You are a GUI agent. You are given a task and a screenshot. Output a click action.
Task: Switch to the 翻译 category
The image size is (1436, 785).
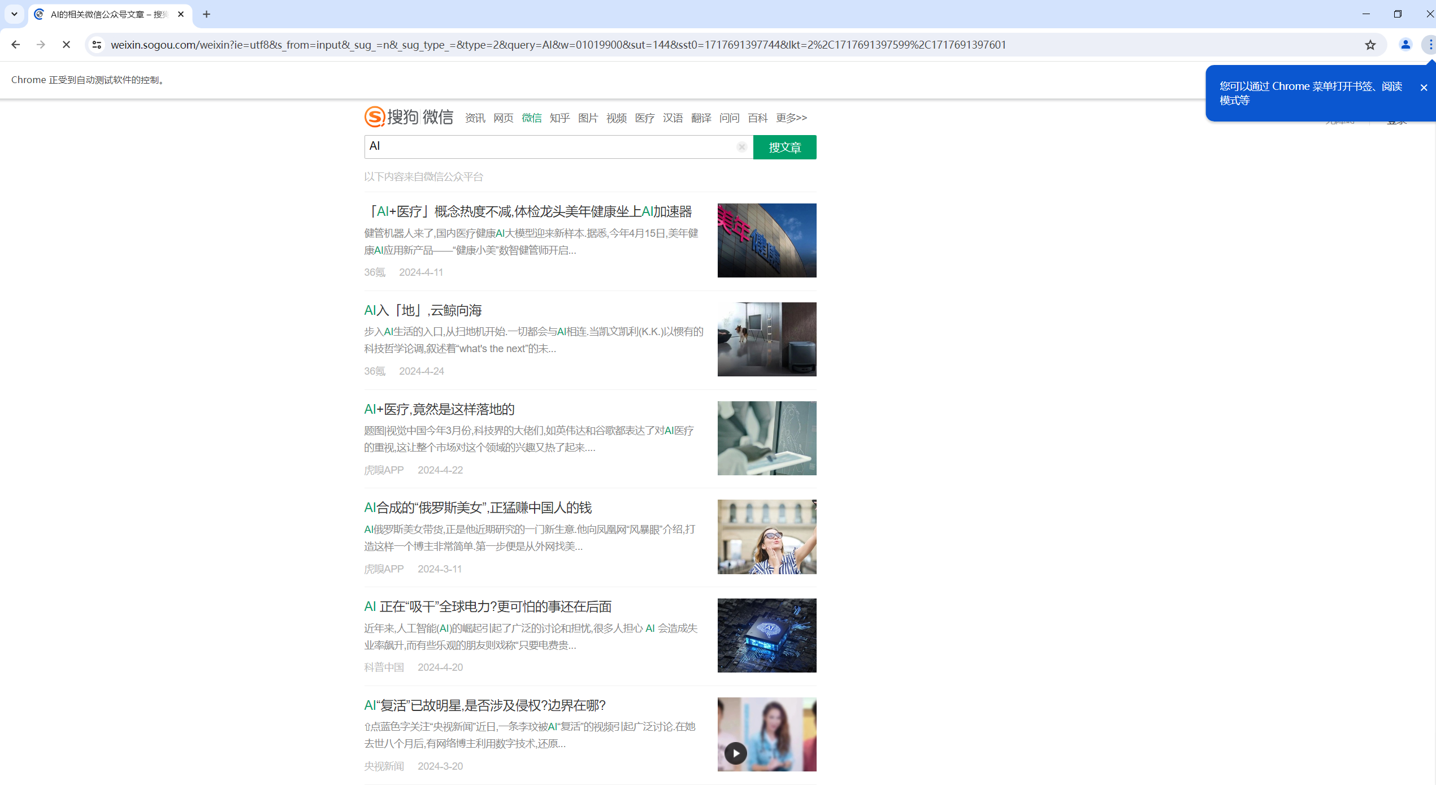[701, 118]
